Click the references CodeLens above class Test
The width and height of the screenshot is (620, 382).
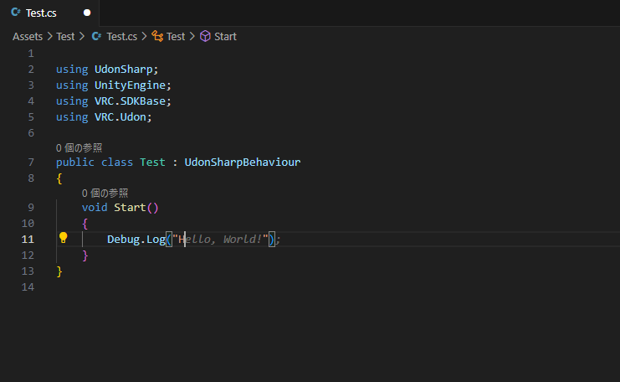coord(79,147)
